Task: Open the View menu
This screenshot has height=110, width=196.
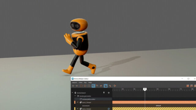Action: tap(81, 82)
